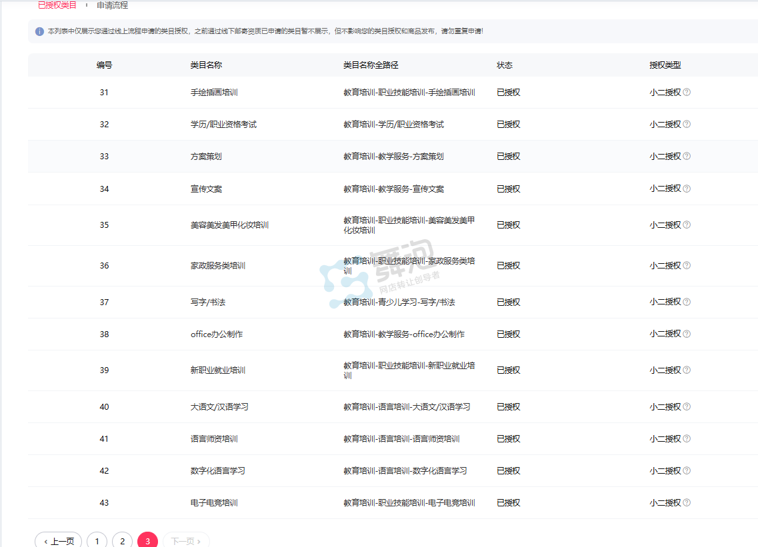The height and width of the screenshot is (547, 758).
Task: Select category name 电子电竞培训
Action: coord(214,502)
